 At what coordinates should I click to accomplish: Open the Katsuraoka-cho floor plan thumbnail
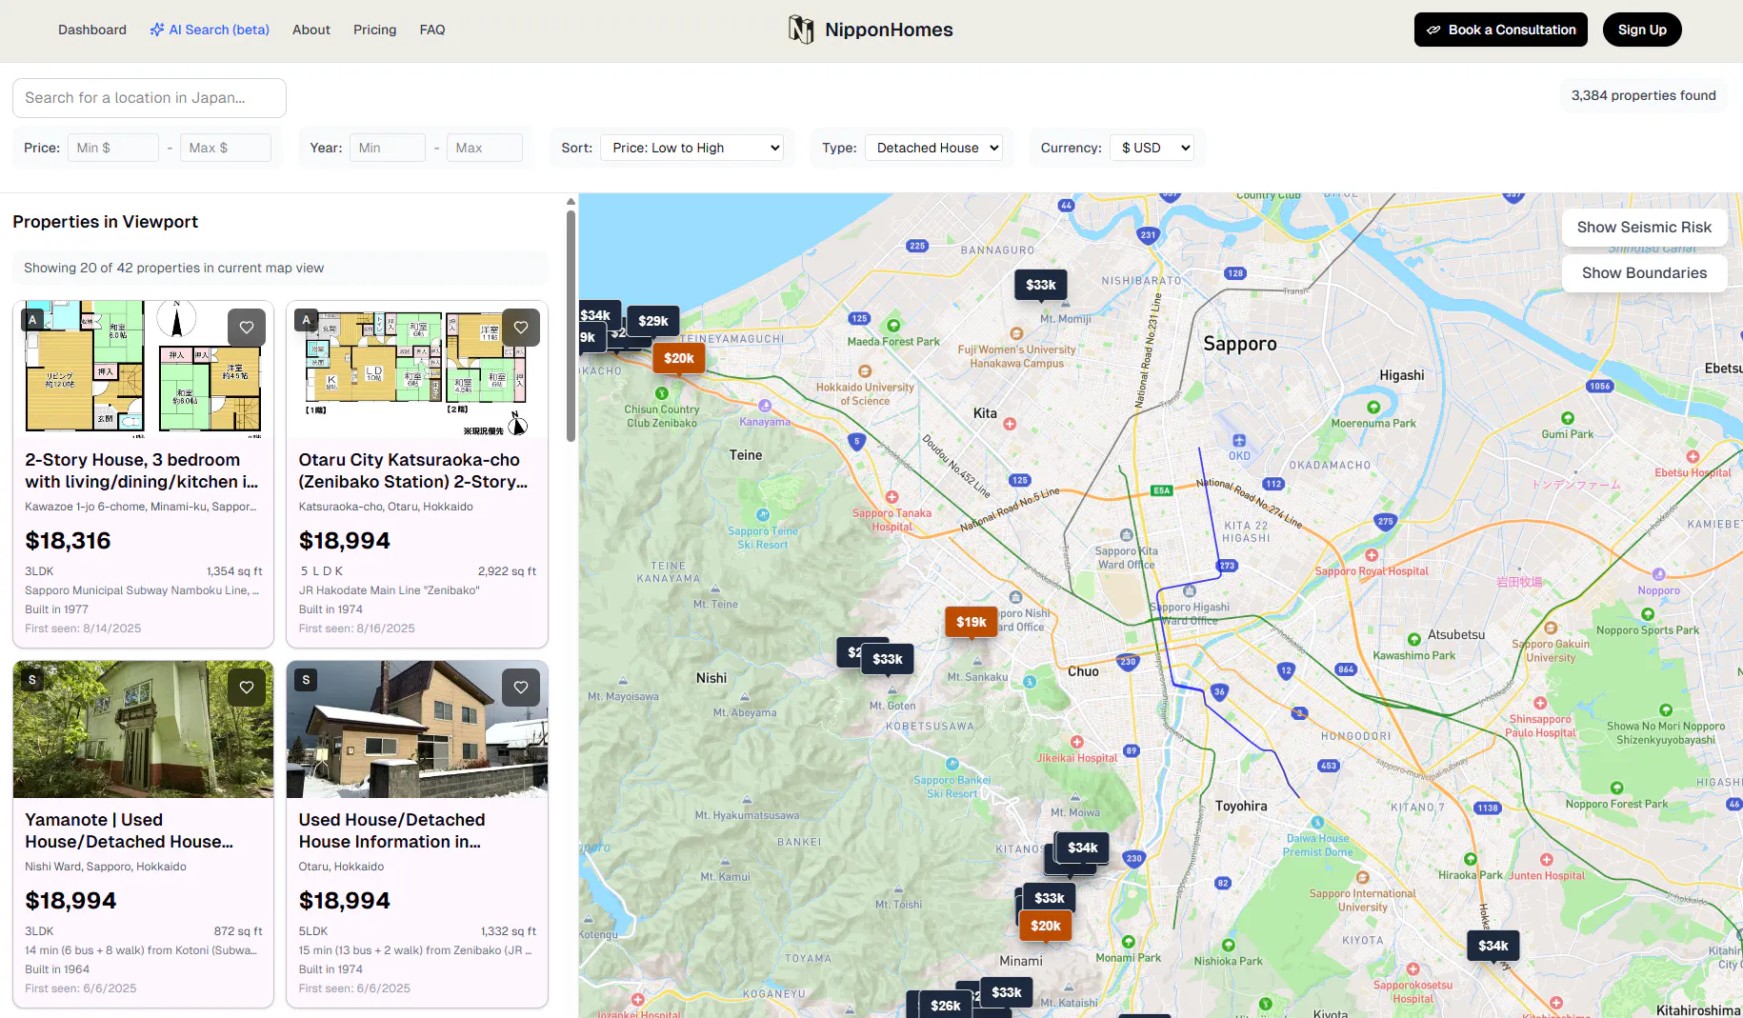tap(417, 369)
